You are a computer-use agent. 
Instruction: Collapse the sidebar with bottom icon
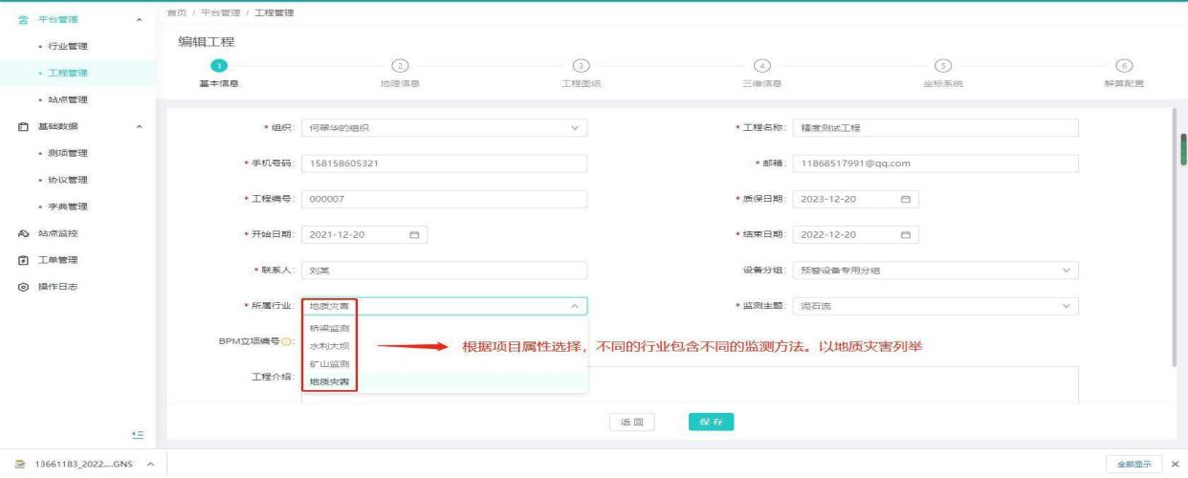(x=137, y=434)
